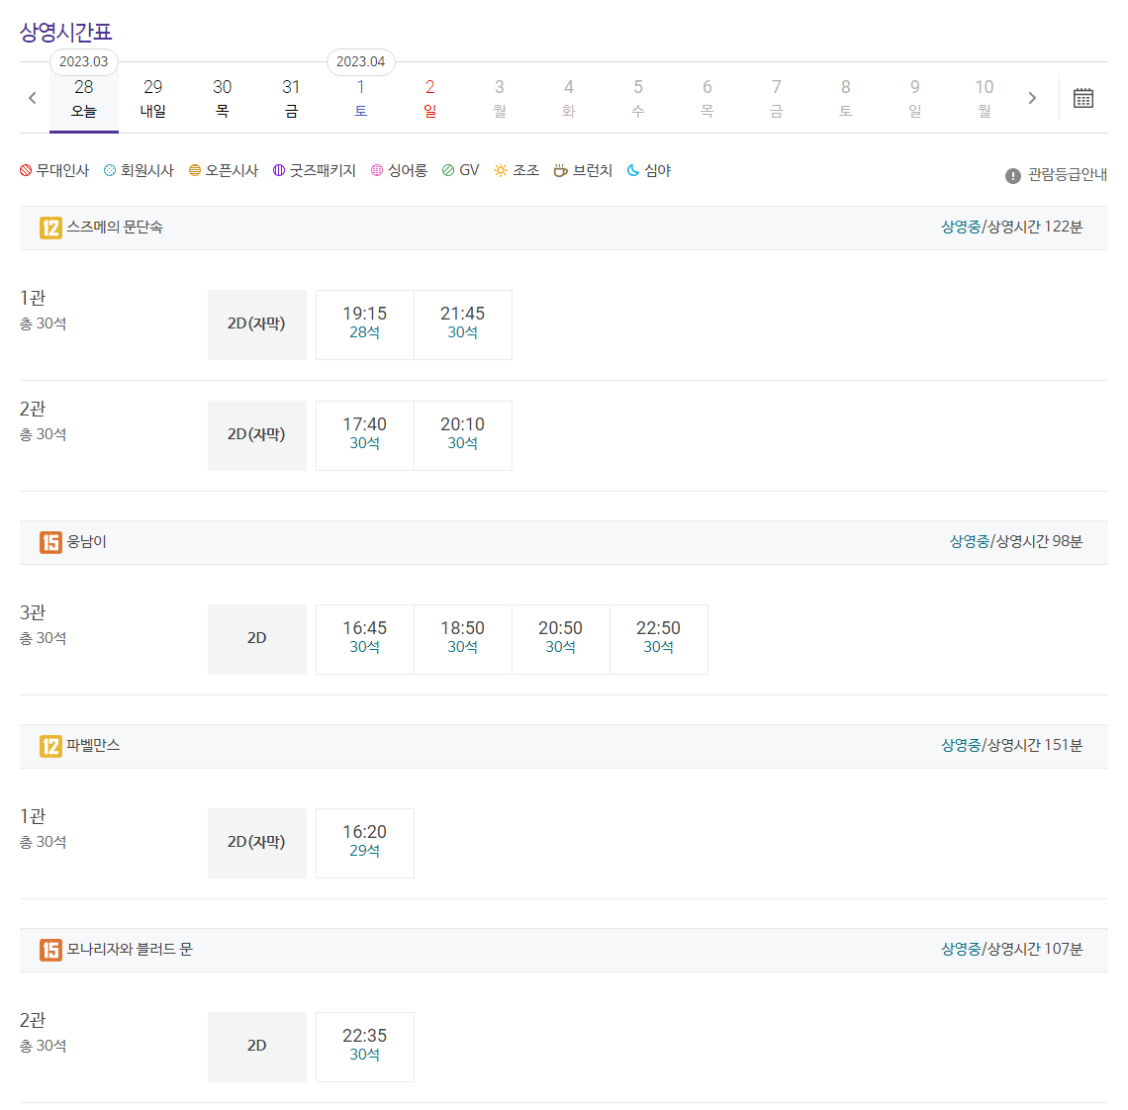Open the 웅남이 movie title
This screenshot has height=1110, width=1128.
tap(87, 542)
